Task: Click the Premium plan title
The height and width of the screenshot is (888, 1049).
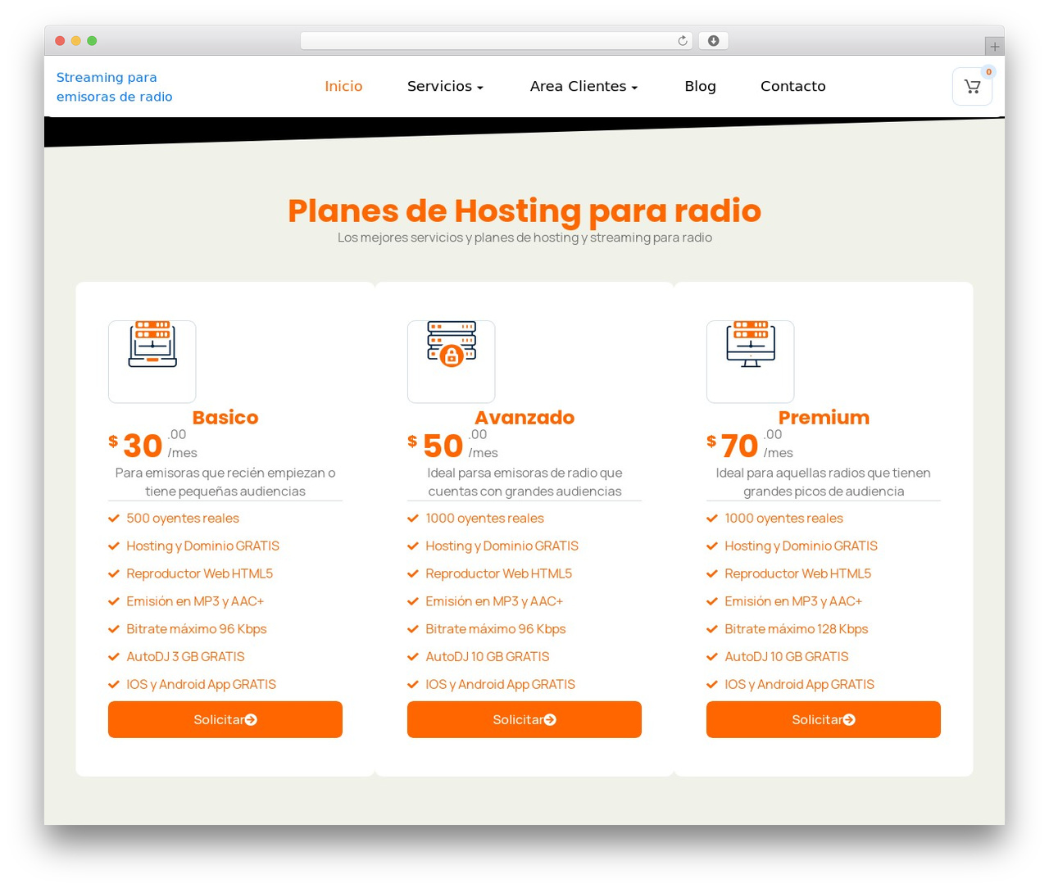Action: pos(824,417)
